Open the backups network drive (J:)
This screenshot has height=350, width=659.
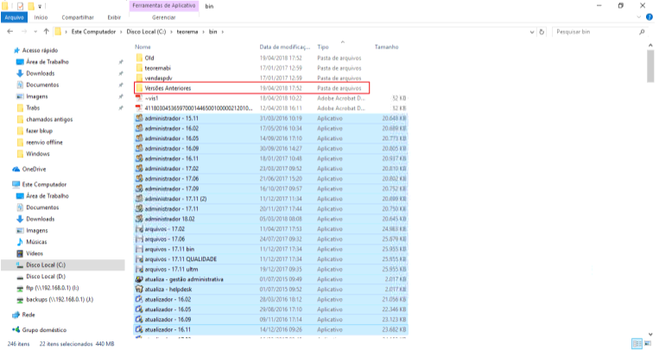60,300
